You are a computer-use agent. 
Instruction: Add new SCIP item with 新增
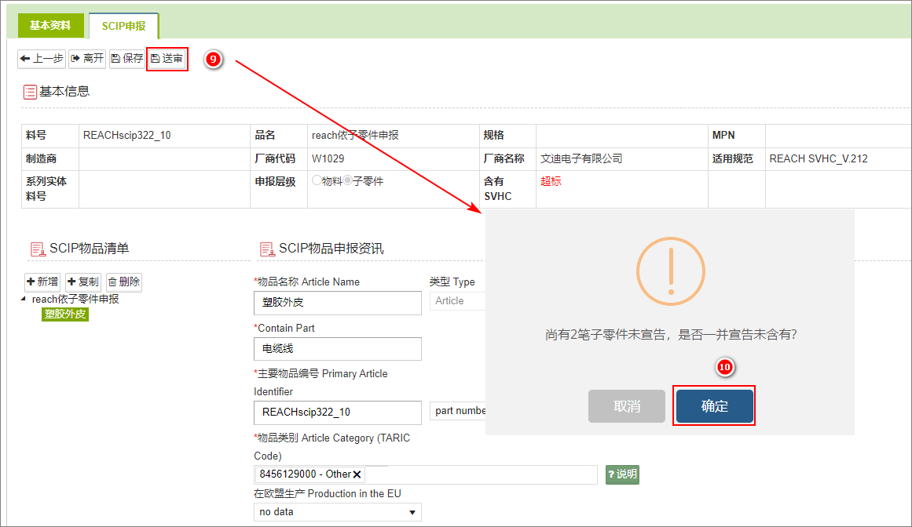coord(42,282)
